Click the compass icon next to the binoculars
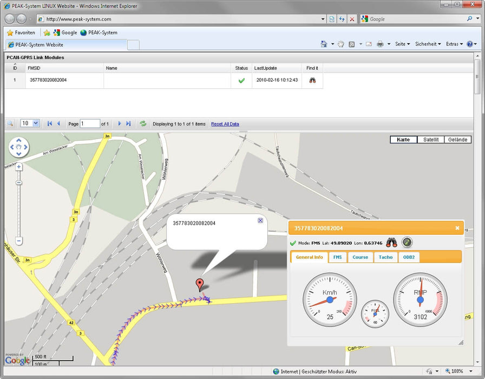 click(x=408, y=243)
